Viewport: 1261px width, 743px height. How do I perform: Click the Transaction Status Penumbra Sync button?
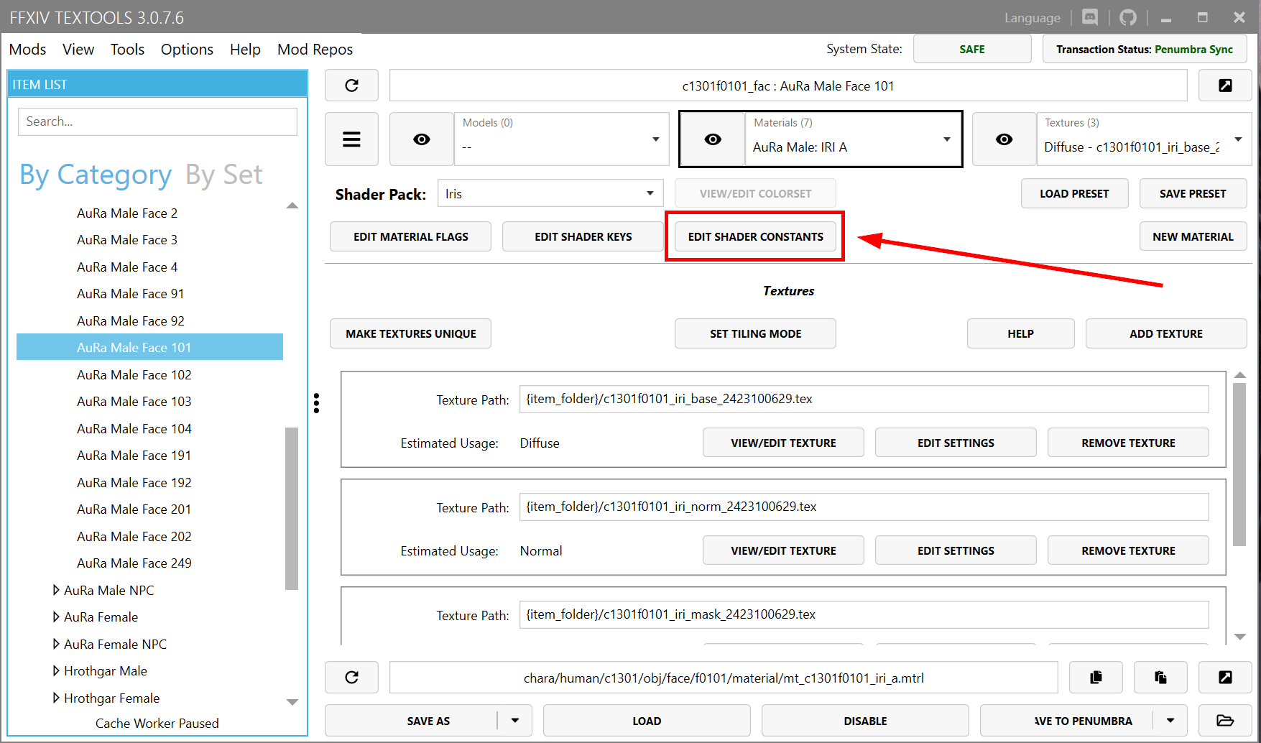point(1145,49)
